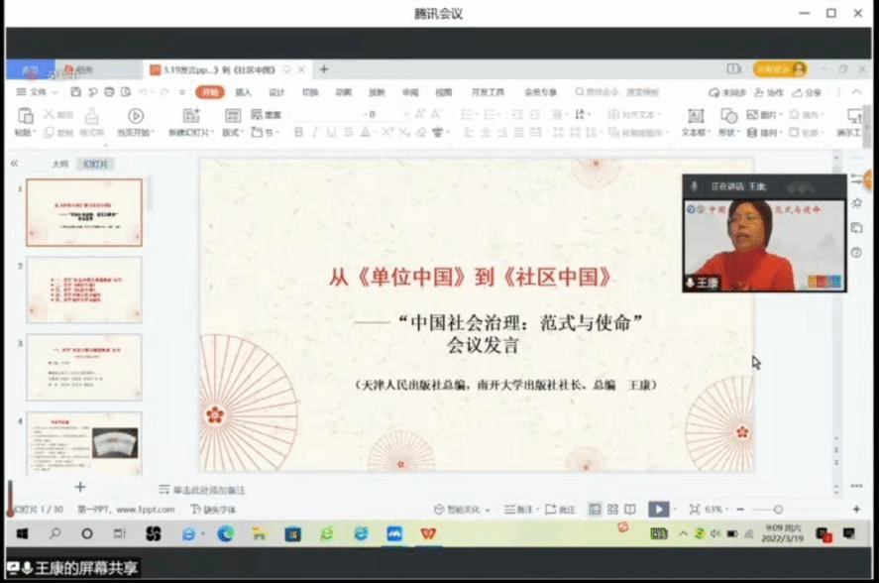The image size is (879, 583).
Task: Start slideshow from status bar play button
Action: tap(657, 509)
